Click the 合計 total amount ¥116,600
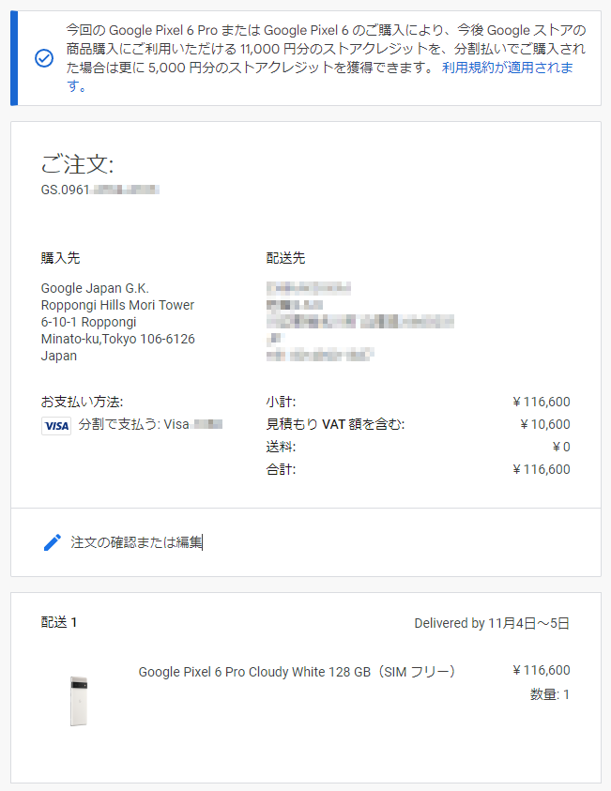This screenshot has width=611, height=791. (541, 469)
